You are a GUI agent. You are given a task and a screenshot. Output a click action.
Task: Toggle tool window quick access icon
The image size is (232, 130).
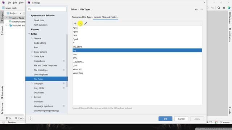tap(4, 122)
